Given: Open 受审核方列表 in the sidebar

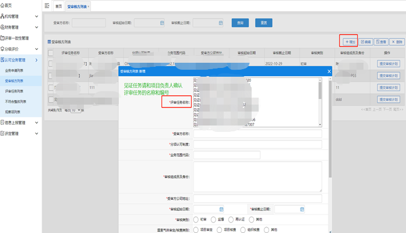Looking at the screenshot, I should point(14,81).
